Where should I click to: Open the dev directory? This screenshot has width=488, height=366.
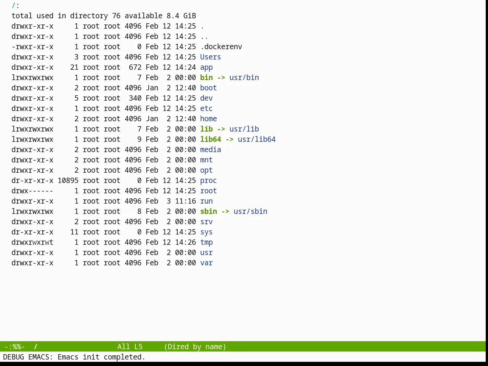click(206, 98)
